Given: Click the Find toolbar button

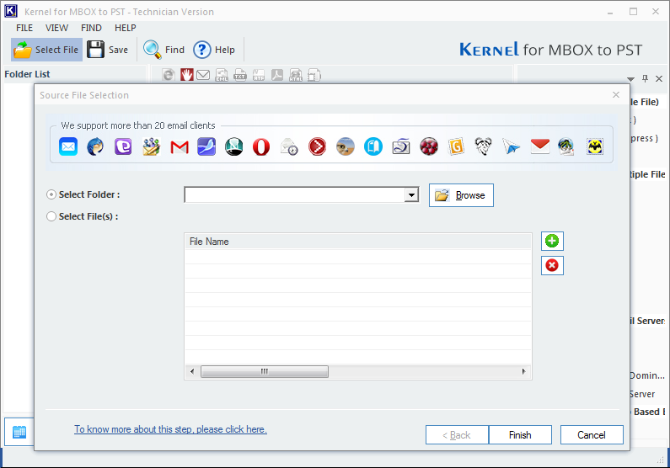Looking at the screenshot, I should tap(164, 50).
